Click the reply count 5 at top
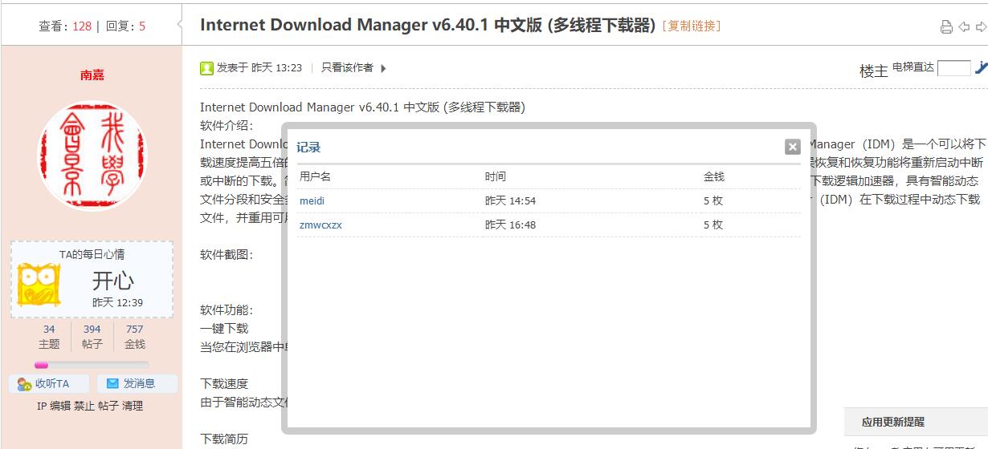Viewport: 988px width, 449px height. click(142, 26)
